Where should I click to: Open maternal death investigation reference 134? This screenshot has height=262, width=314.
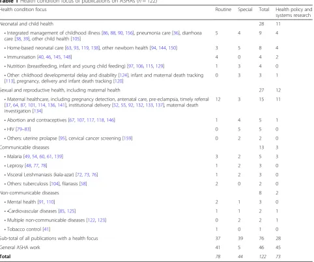click(x=38, y=111)
